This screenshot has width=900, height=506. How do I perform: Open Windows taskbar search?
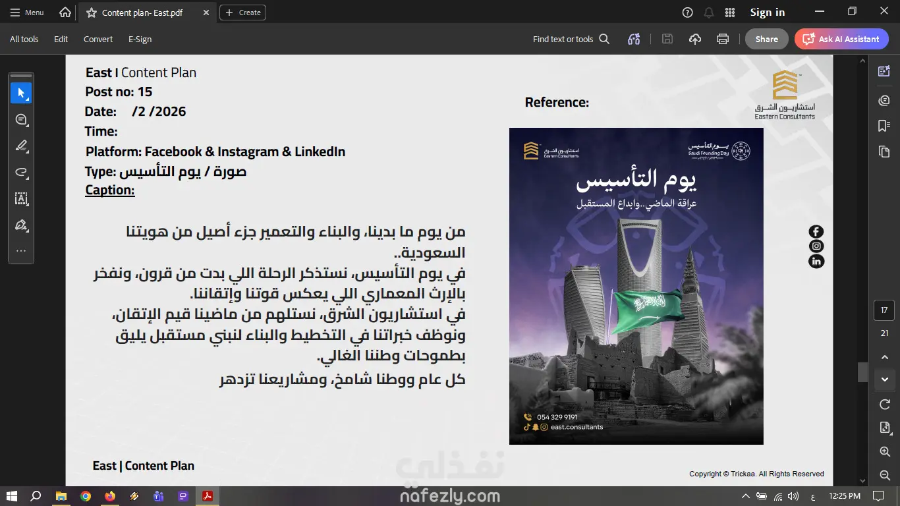[x=36, y=496]
